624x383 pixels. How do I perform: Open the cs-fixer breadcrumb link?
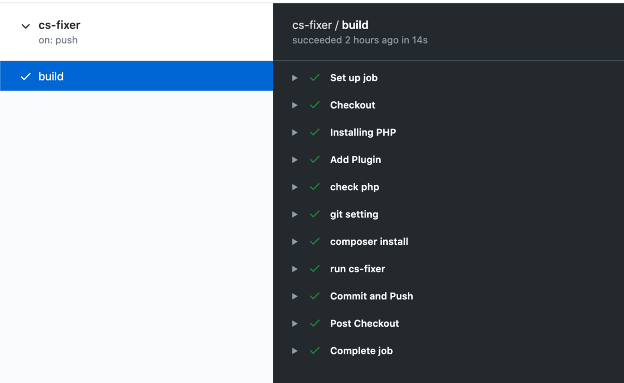pos(311,24)
